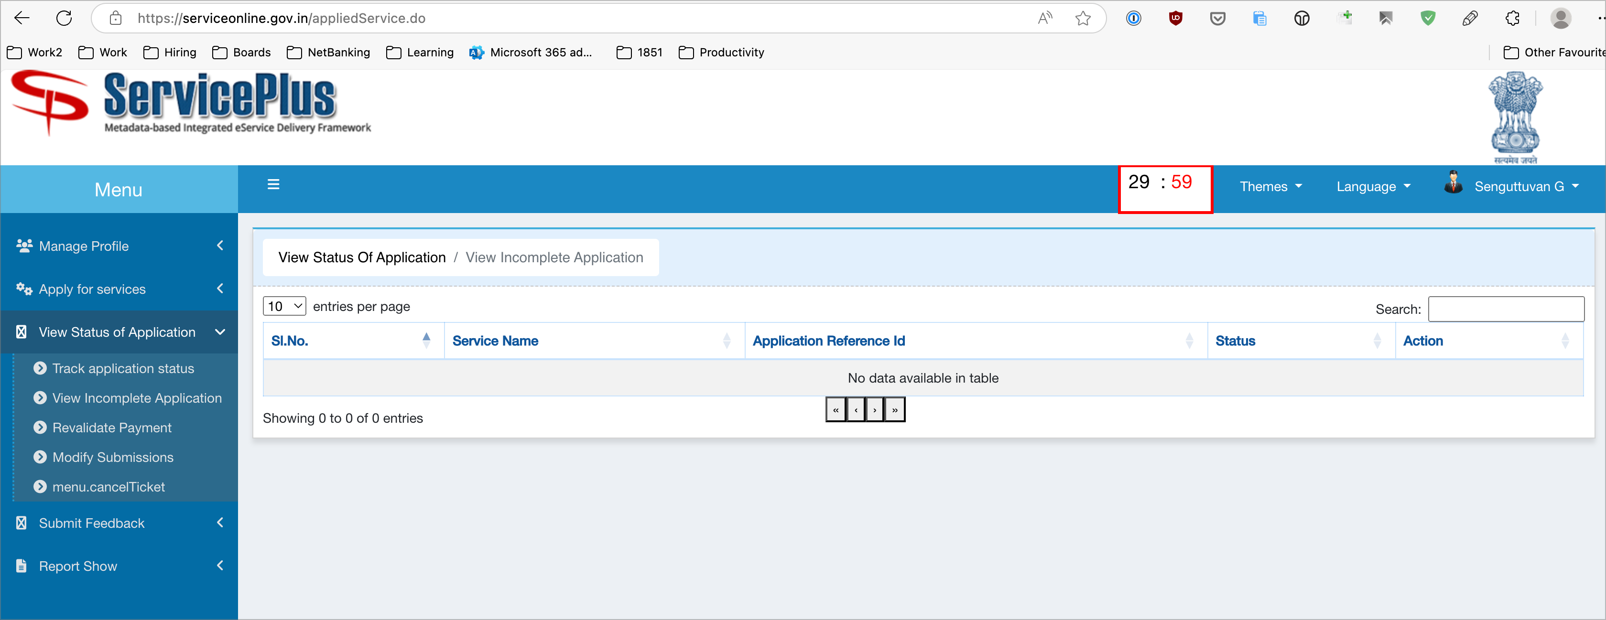The width and height of the screenshot is (1606, 620).
Task: Click the browser extensions puzzle icon
Action: [1512, 18]
